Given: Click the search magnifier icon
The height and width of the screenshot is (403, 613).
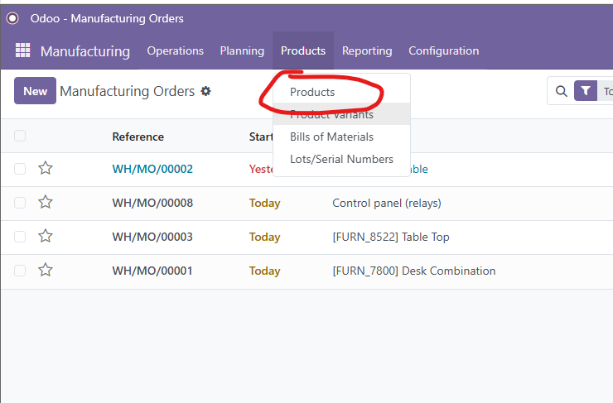Looking at the screenshot, I should tap(562, 91).
